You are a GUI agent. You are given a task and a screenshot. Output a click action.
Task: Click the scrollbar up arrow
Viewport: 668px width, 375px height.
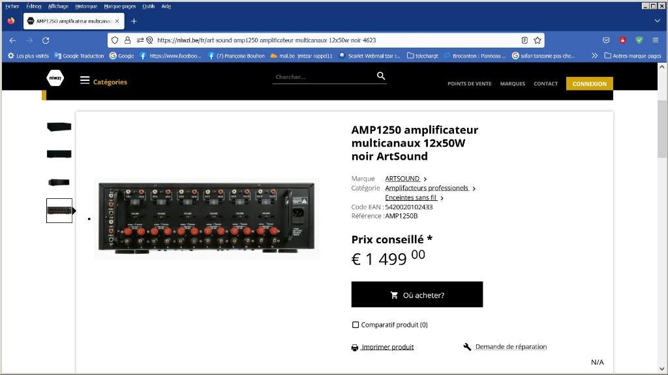coord(661,67)
